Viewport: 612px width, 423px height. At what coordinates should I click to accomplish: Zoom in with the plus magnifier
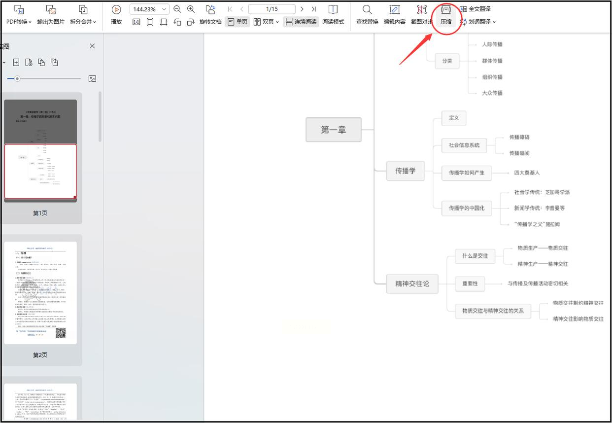pos(191,9)
